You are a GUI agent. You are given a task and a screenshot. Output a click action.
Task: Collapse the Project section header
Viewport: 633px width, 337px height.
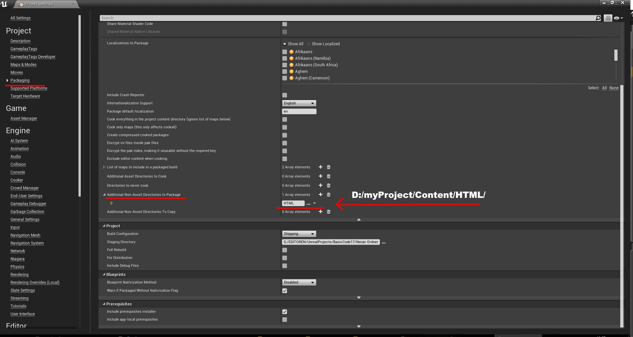click(x=104, y=226)
